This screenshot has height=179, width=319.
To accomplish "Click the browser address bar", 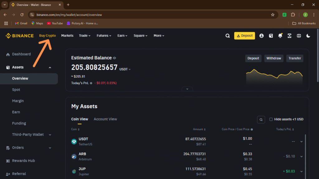I will [x=153, y=15].
